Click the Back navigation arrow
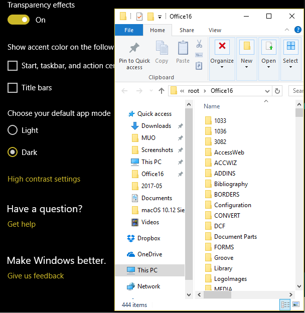The image size is (305, 313). click(124, 91)
